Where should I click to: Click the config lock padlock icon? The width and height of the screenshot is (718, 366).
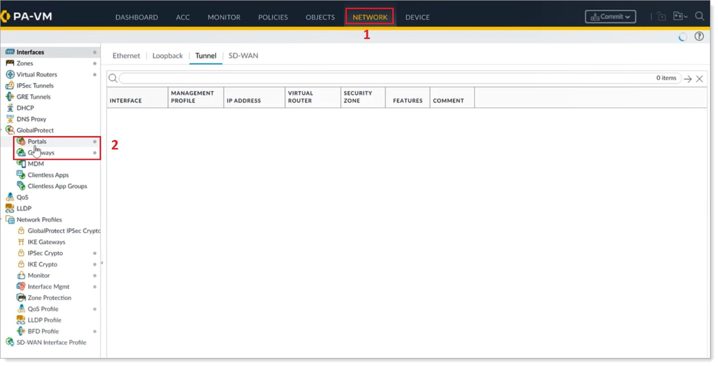661,16
